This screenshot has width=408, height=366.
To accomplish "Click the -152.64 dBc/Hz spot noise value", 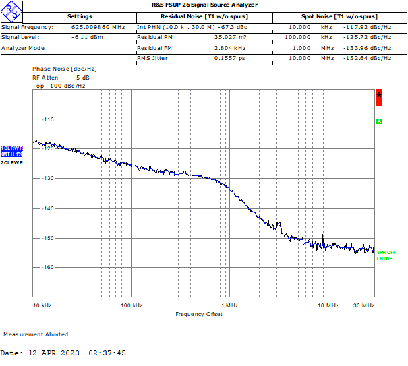I will click(367, 58).
